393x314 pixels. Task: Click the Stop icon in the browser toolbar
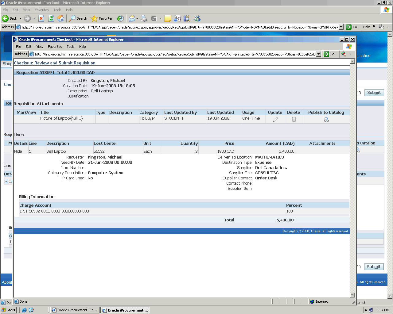pos(41,18)
